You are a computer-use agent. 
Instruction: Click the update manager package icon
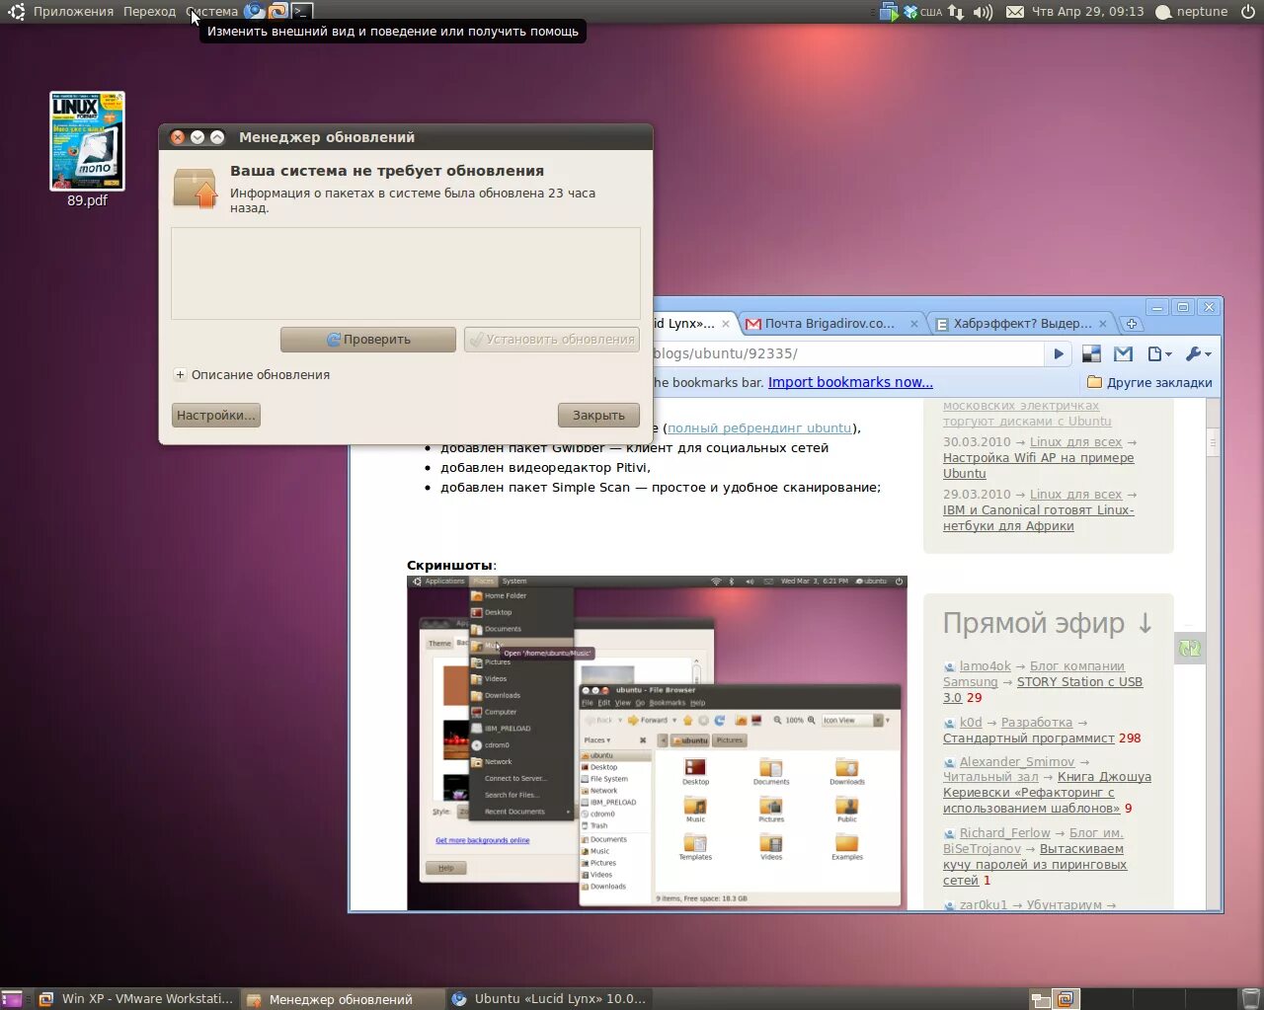195,188
